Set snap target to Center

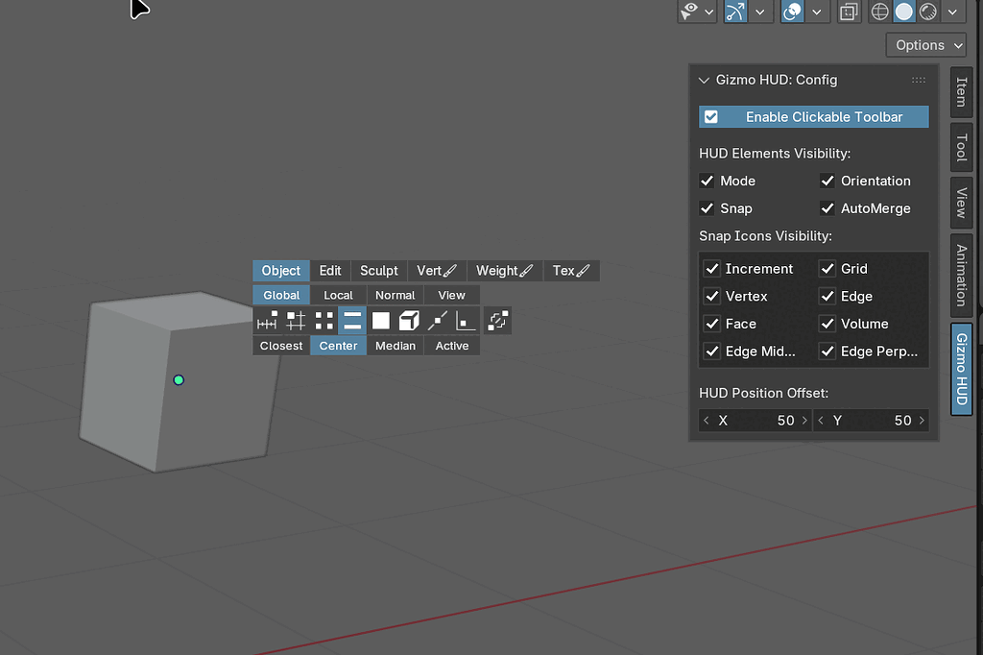click(x=339, y=346)
